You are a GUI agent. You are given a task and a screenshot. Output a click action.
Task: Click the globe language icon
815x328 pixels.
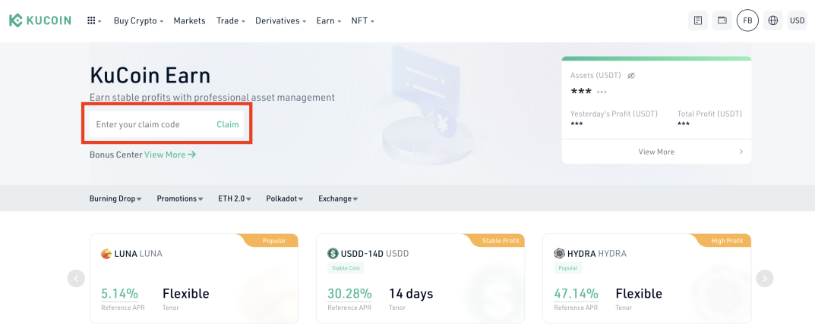click(773, 20)
